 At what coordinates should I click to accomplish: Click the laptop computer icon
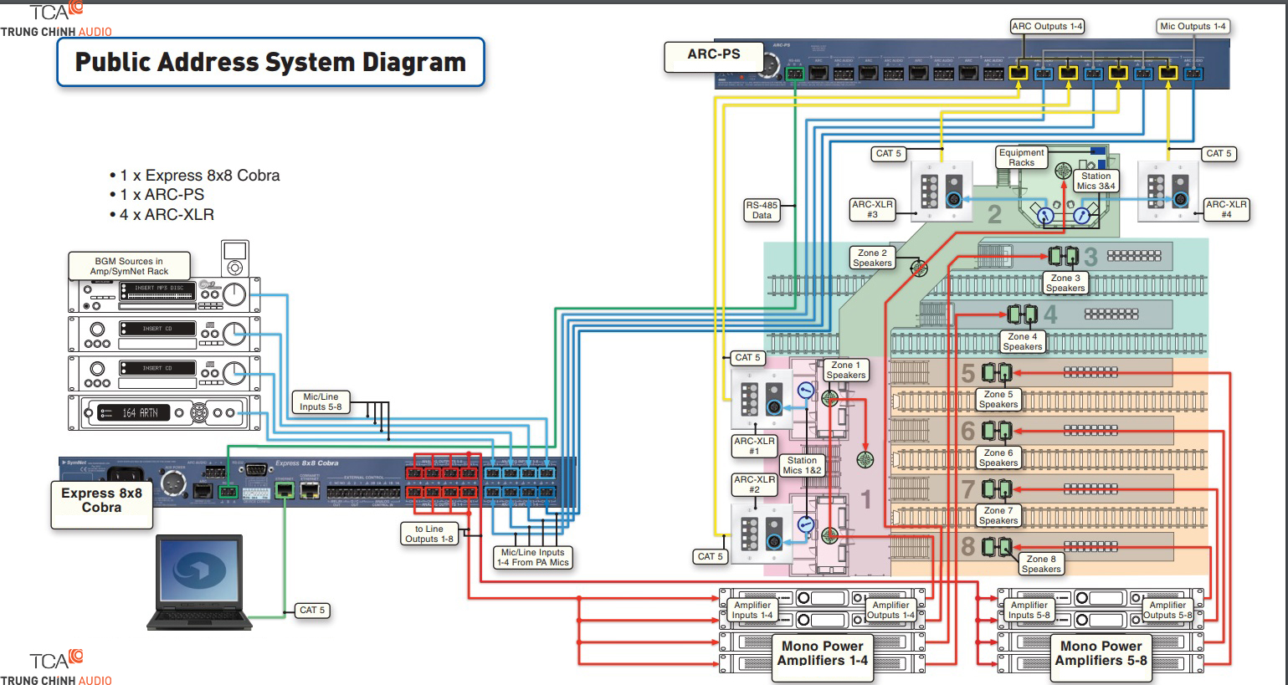tap(200, 581)
